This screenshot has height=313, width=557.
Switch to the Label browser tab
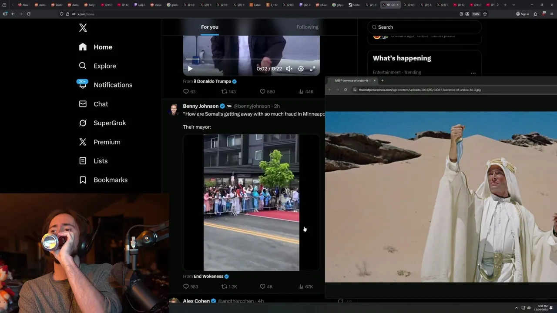click(x=256, y=5)
